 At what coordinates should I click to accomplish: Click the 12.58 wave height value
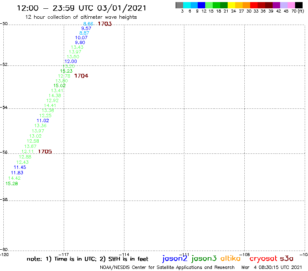click(33, 141)
